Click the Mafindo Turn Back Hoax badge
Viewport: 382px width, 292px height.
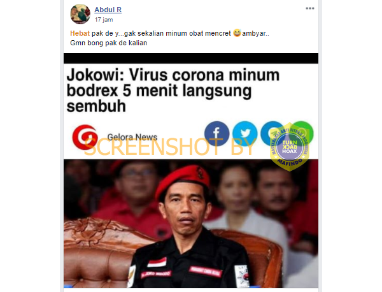pyautogui.click(x=290, y=147)
